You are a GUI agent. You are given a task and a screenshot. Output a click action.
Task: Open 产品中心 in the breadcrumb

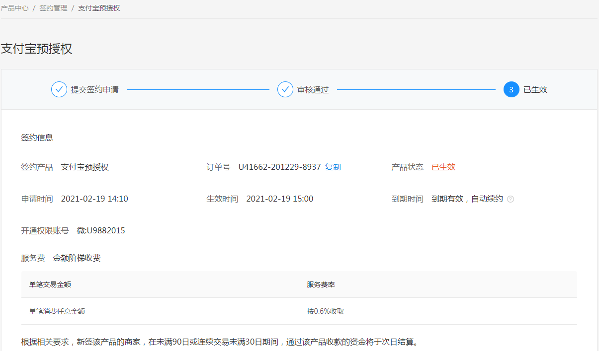[15, 8]
